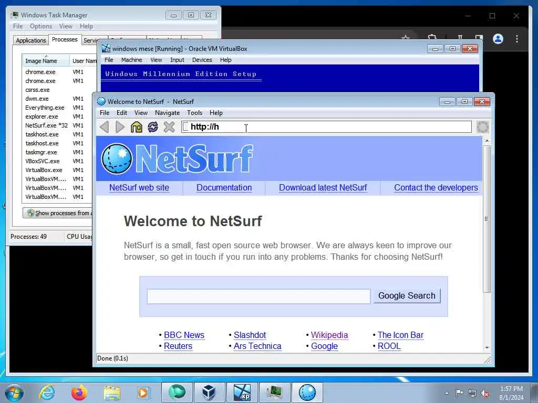Image resolution: width=538 pixels, height=403 pixels.
Task: Open the BBC News link
Action: click(x=184, y=335)
